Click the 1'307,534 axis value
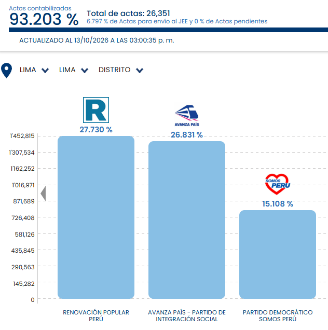The height and width of the screenshot is (330, 328). tap(22, 153)
